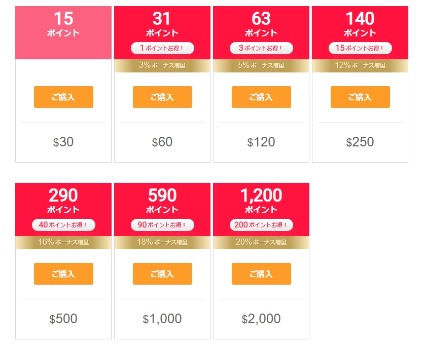Click the 3% bonus gold ribbon
The image size is (424, 347).
[x=162, y=65]
